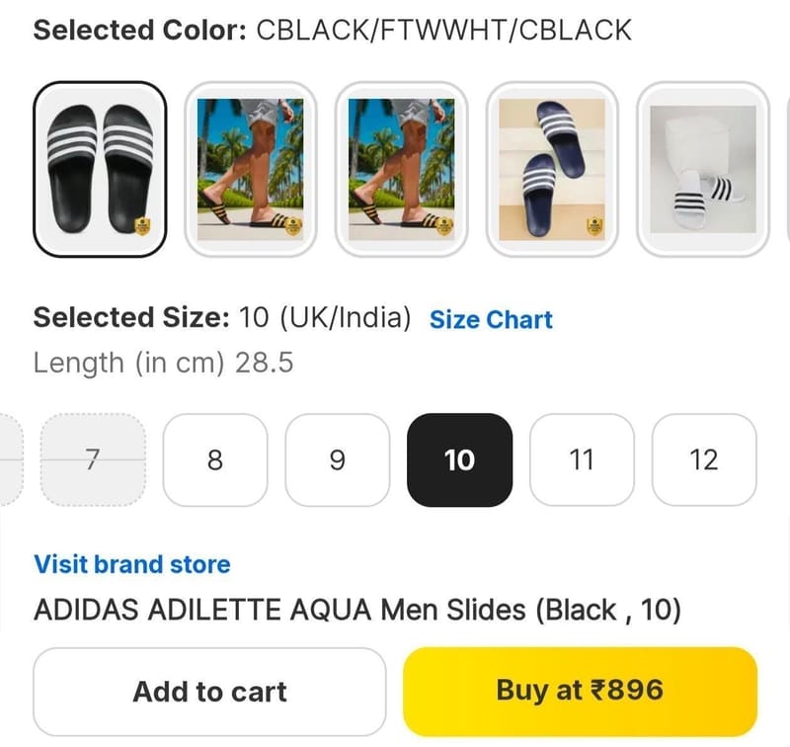
Task: Choose the third palm-tree model thumbnail
Action: tap(402, 169)
